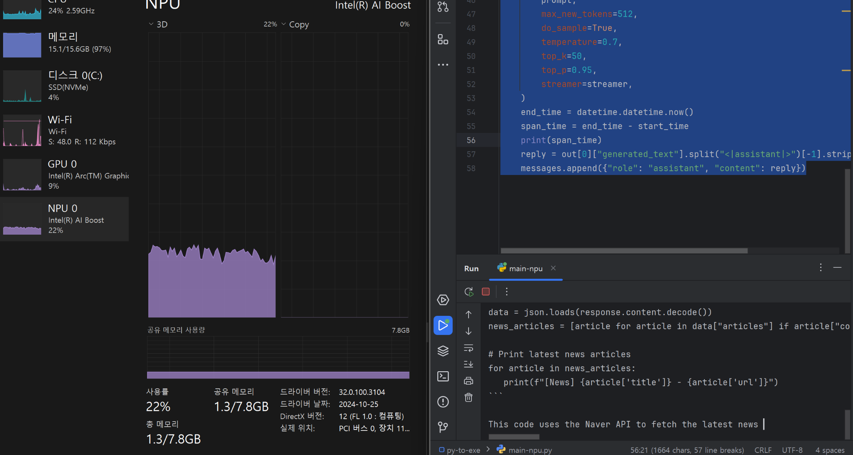Print the console output
The width and height of the screenshot is (853, 455).
click(x=469, y=381)
